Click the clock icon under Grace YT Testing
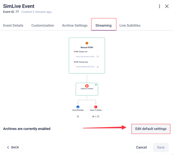The width and height of the screenshot is (173, 155). tap(96, 117)
